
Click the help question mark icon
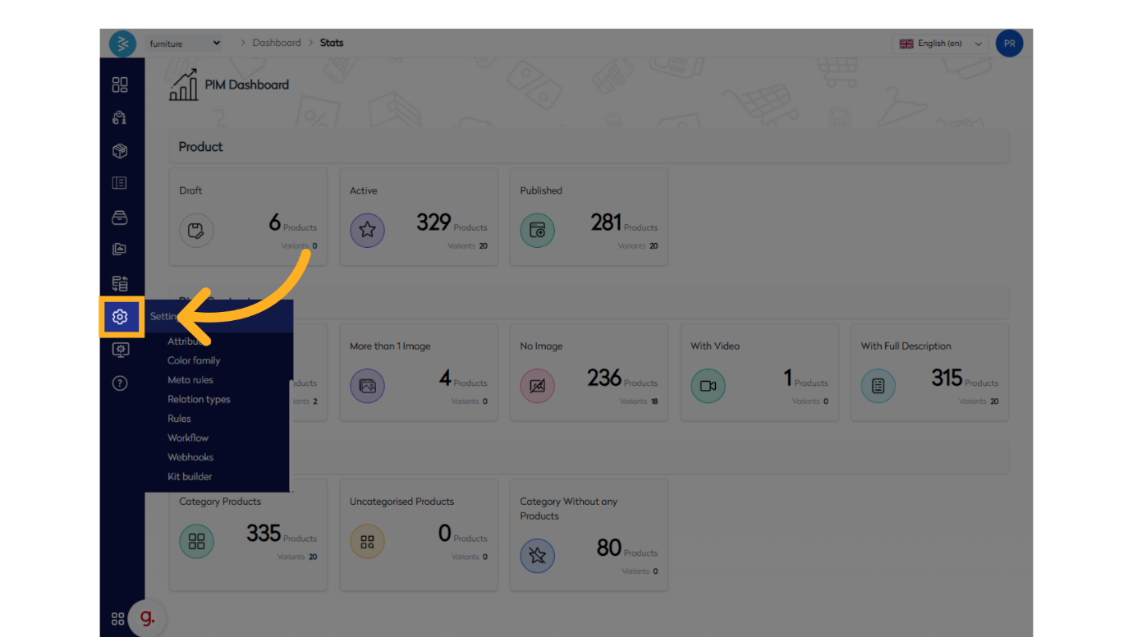120,383
